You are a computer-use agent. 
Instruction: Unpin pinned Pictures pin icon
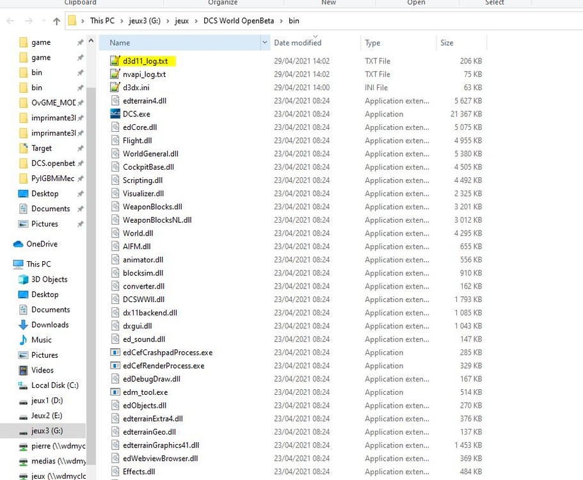80,224
